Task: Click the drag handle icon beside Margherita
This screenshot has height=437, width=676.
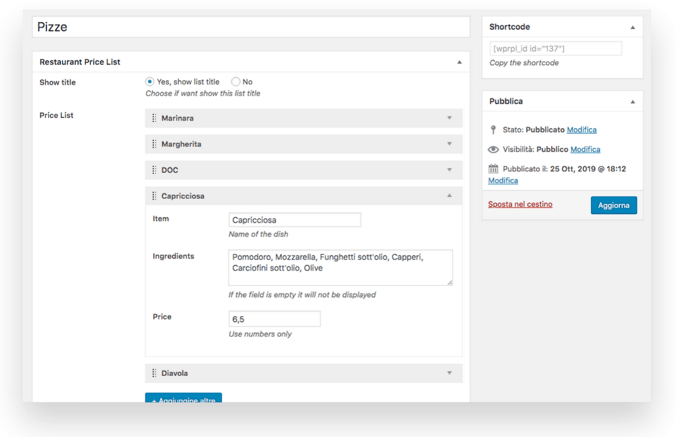Action: [x=154, y=144]
